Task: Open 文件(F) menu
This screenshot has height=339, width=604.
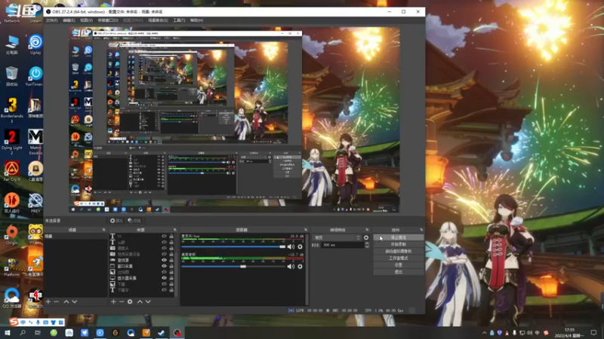Action: (x=51, y=20)
